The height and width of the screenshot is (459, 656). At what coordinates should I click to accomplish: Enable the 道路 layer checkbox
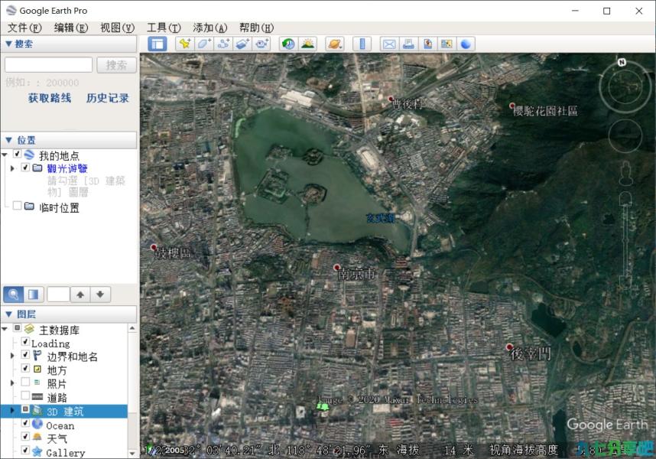(25, 395)
